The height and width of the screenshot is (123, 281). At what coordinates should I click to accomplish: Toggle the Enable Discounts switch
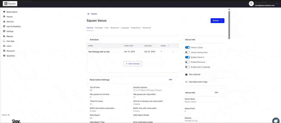pos(187,62)
